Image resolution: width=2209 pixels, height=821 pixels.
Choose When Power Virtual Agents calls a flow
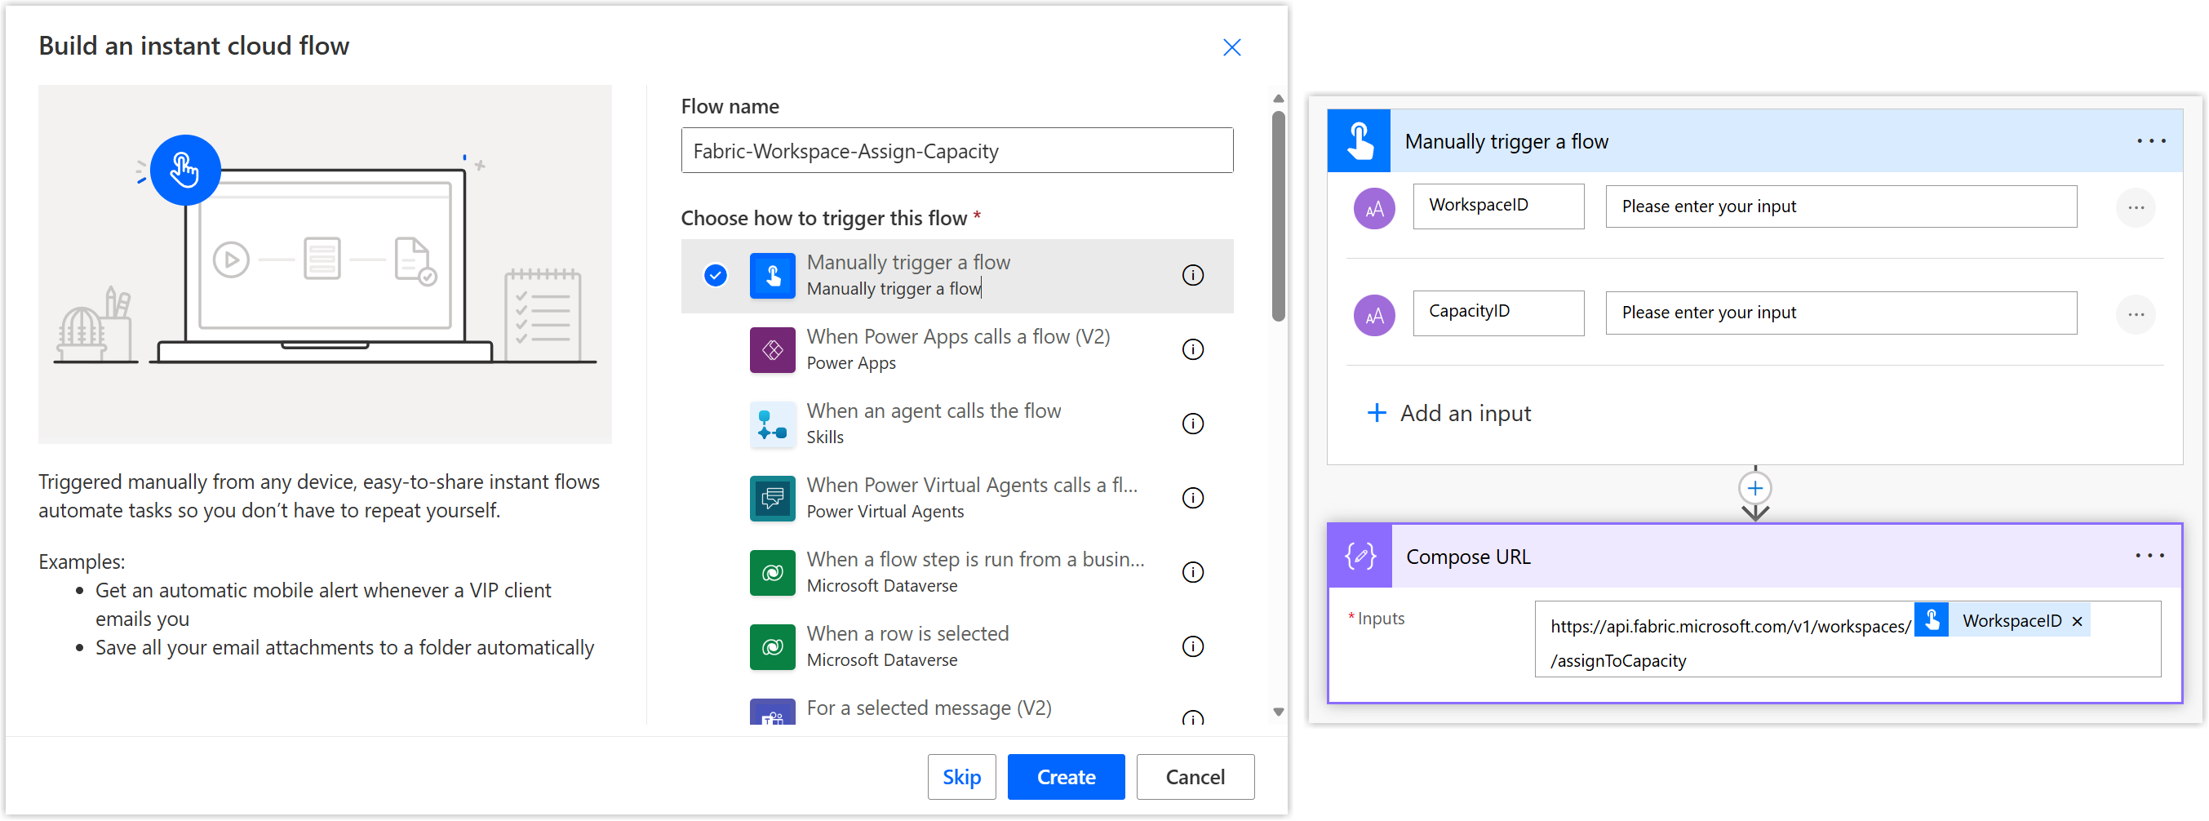click(957, 499)
